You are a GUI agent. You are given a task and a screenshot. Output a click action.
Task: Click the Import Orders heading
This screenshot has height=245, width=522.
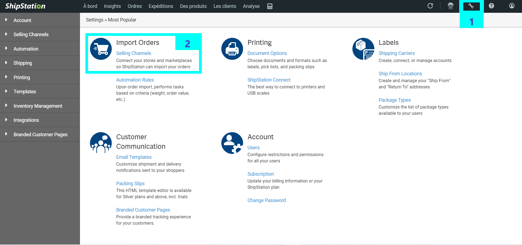click(x=138, y=42)
